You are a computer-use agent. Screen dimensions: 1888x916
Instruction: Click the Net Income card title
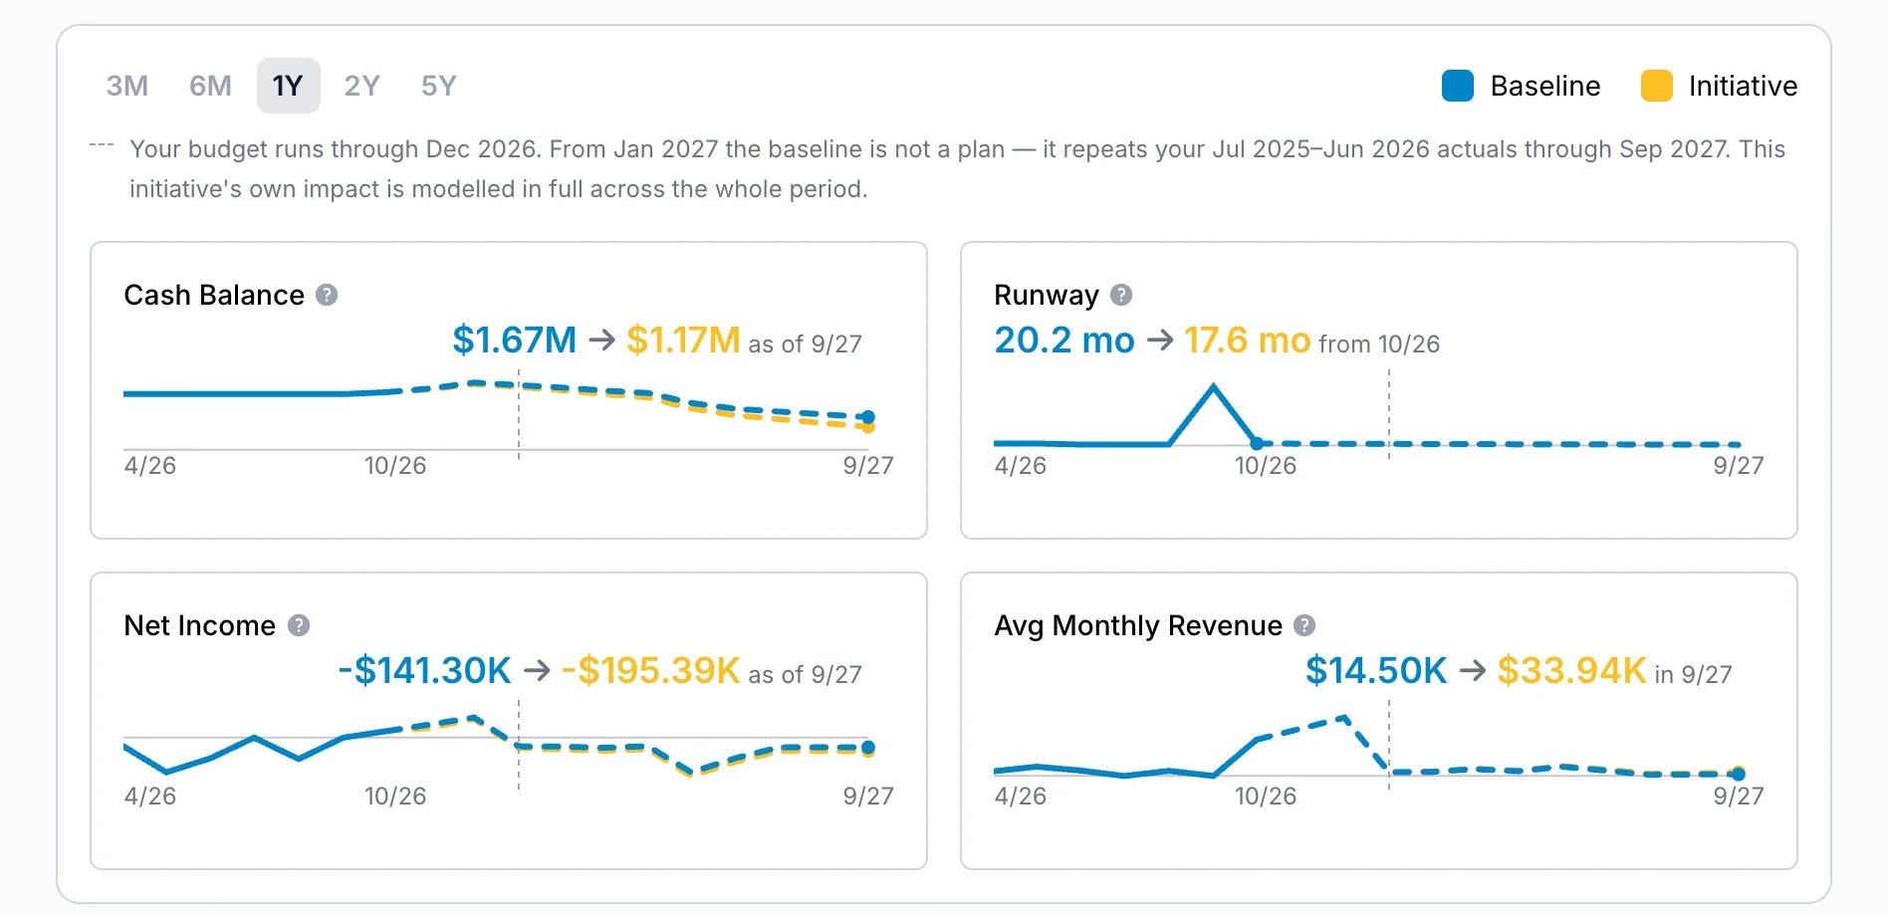199,625
